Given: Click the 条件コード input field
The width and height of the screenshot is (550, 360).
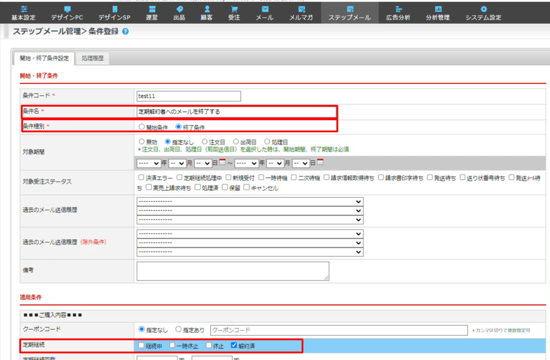Looking at the screenshot, I should 189,96.
